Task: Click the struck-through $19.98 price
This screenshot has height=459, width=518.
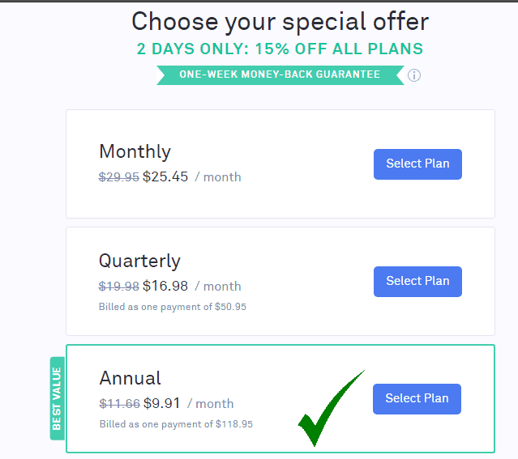Action: point(119,286)
